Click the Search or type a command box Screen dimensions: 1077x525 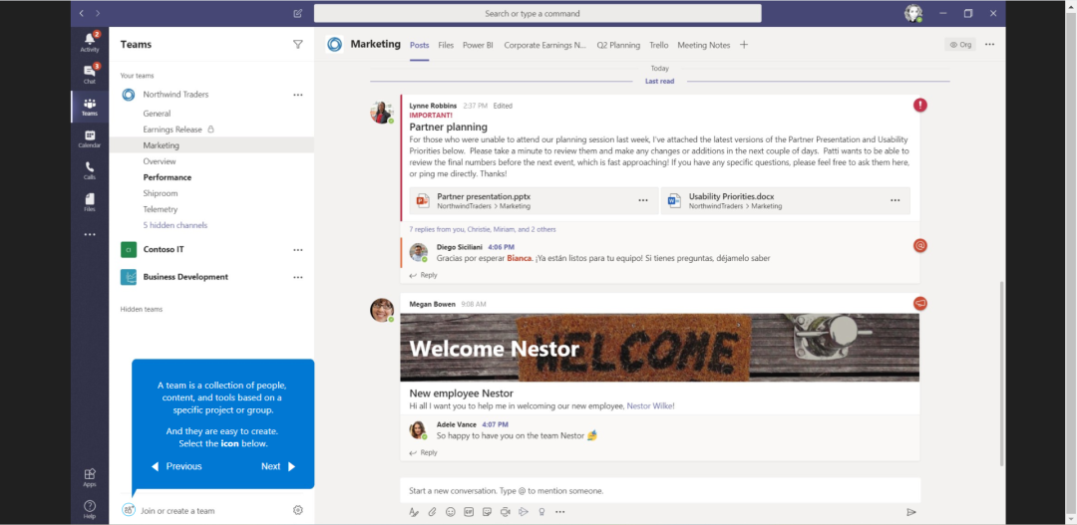(x=538, y=13)
